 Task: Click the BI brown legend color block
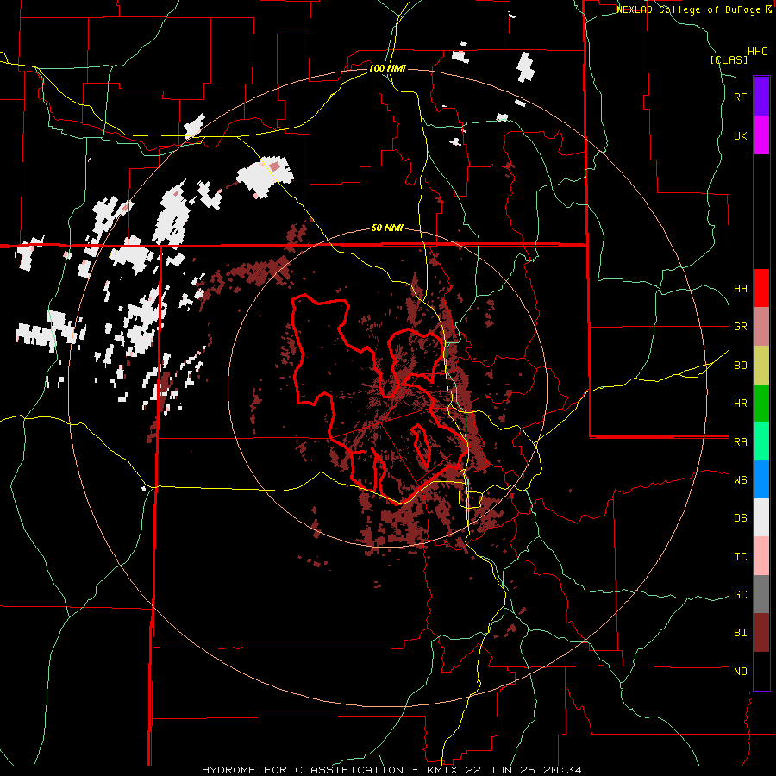coord(761,633)
